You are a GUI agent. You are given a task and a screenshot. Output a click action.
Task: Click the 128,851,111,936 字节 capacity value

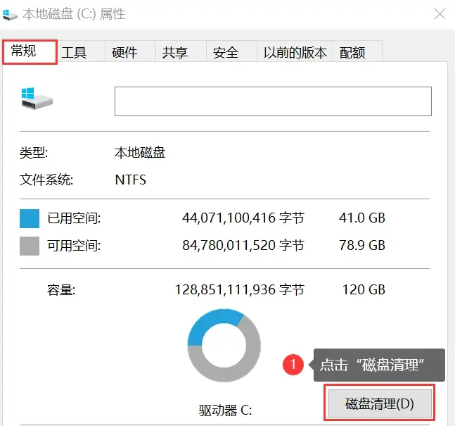(240, 289)
